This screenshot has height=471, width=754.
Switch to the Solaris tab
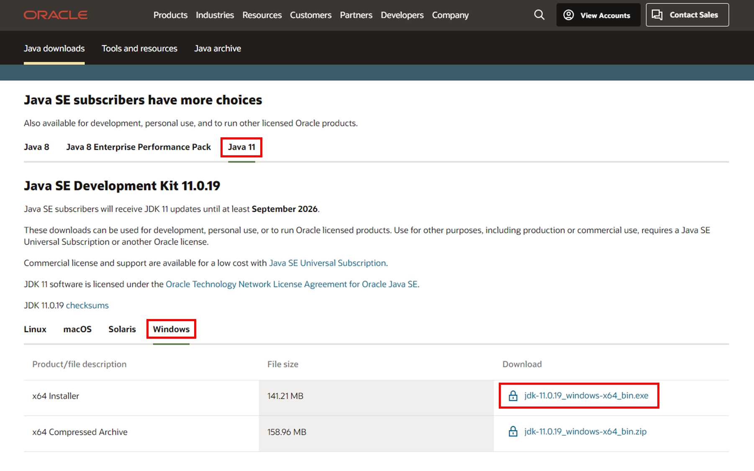click(122, 329)
